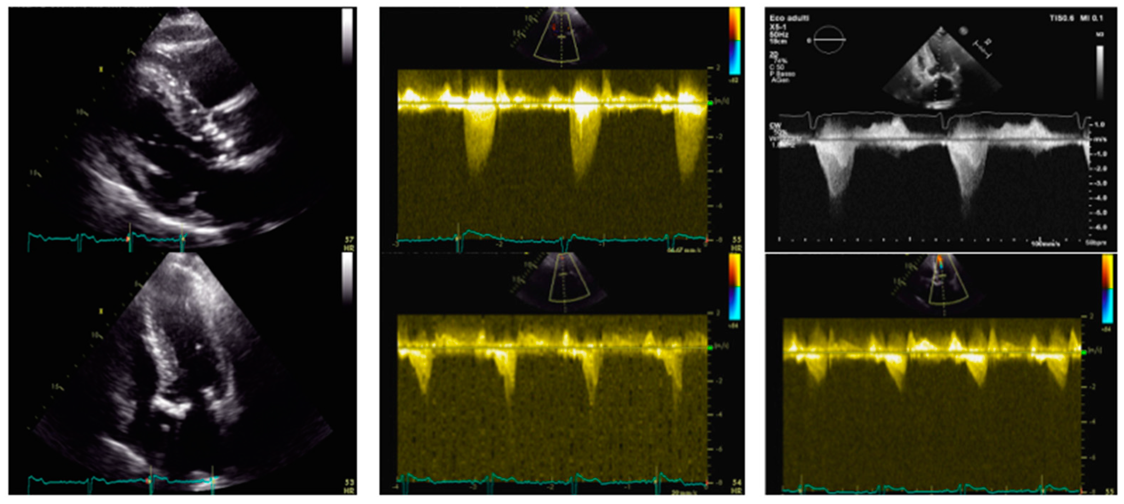Click the 'Eco adulti' preset label
Viewport: 1124px width, 504px height.
[789, 18]
